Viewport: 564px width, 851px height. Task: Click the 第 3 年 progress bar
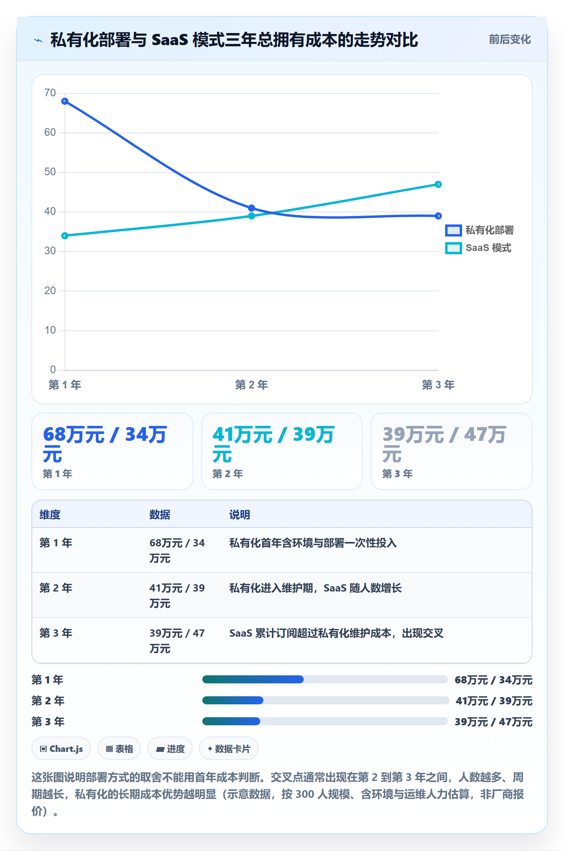[x=325, y=721]
